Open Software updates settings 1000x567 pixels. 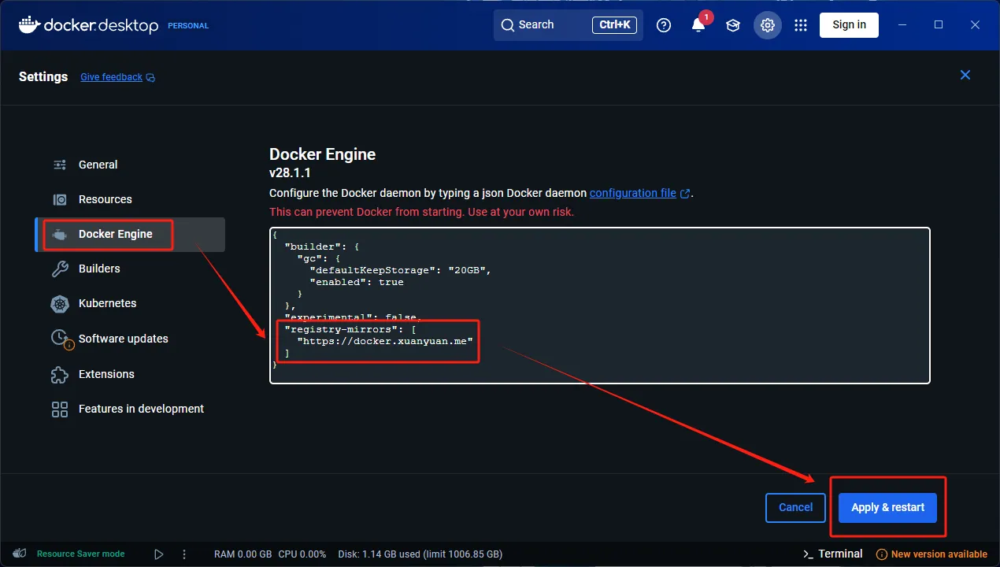pyautogui.click(x=123, y=339)
